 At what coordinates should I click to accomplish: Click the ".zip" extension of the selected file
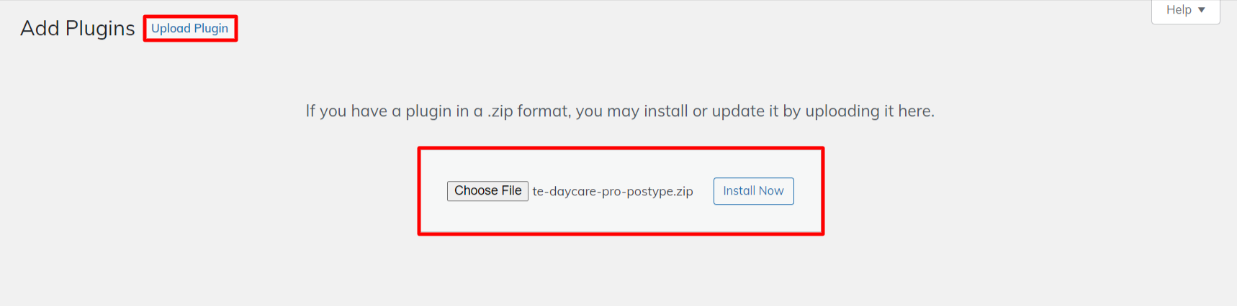tap(683, 192)
